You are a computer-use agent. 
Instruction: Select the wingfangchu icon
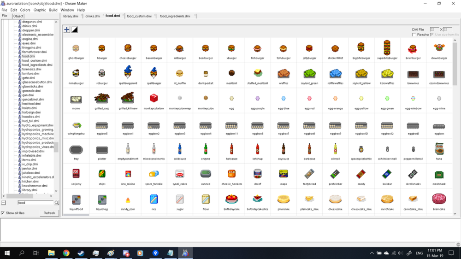click(x=77, y=125)
